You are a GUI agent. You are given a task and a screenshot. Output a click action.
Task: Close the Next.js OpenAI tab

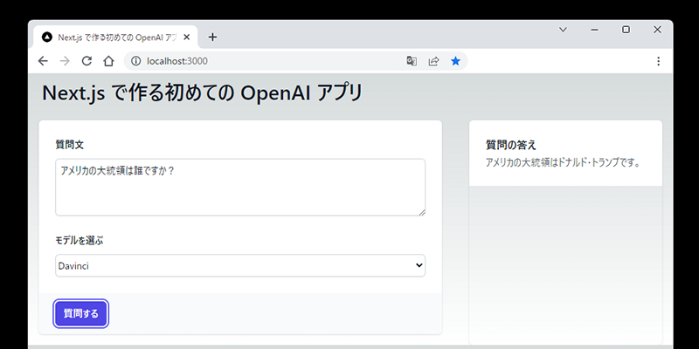pyautogui.click(x=187, y=37)
